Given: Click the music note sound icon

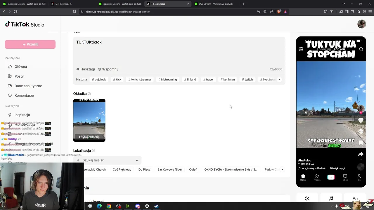Looking at the screenshot, I should click(331, 199).
